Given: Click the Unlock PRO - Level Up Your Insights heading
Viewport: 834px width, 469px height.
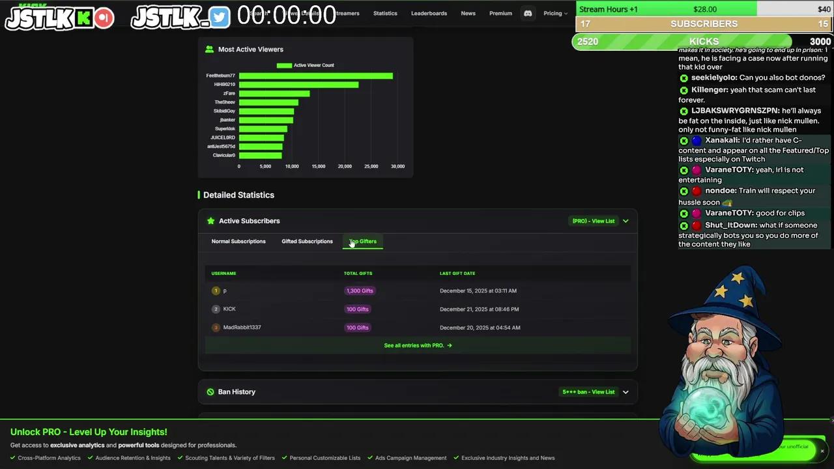Looking at the screenshot, I should (89, 432).
